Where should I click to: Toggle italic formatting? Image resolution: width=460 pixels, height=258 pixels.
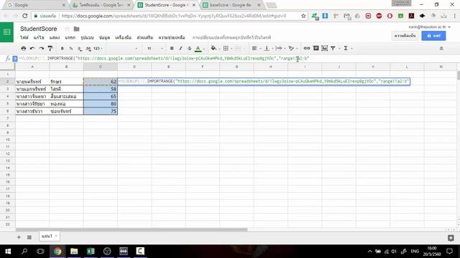tap(180, 48)
